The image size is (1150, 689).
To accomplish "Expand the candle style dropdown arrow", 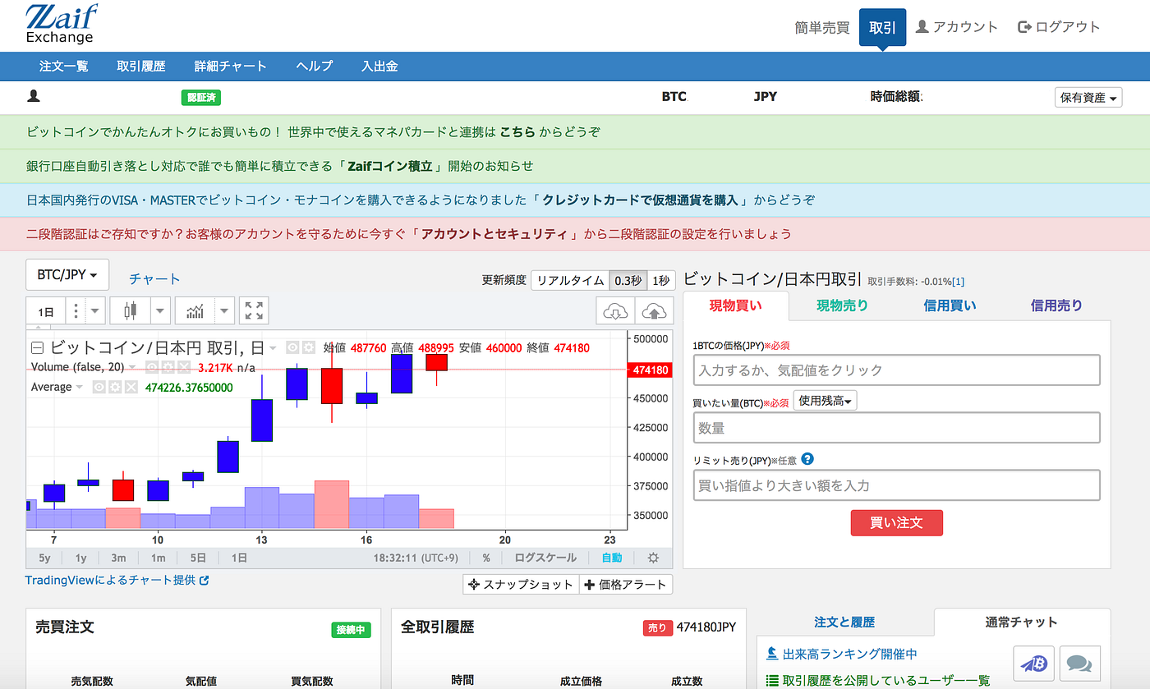I will click(x=160, y=311).
